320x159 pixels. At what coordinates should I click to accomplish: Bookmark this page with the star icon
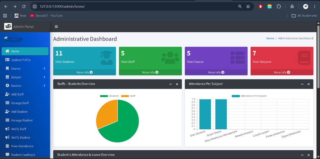pos(248,7)
